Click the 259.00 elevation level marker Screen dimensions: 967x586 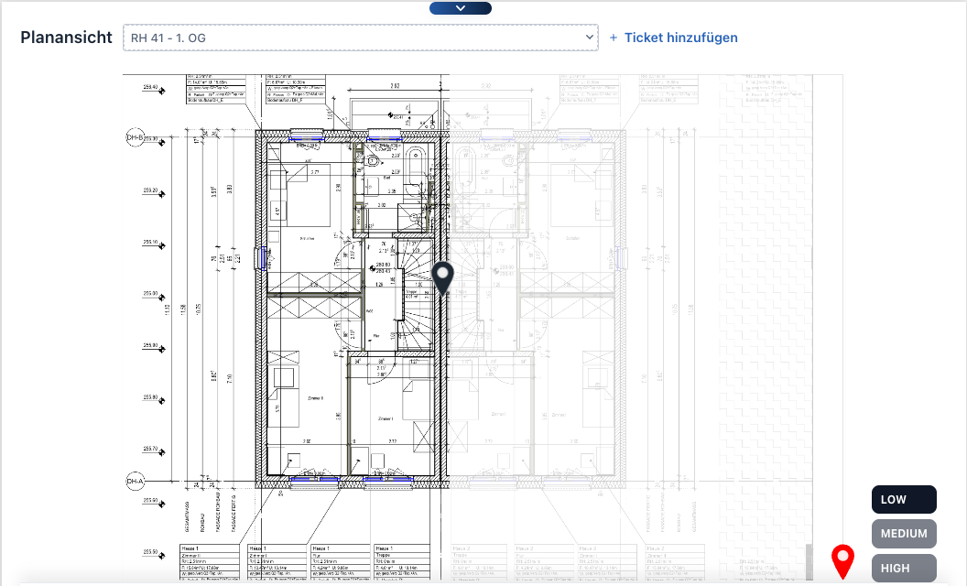150,294
